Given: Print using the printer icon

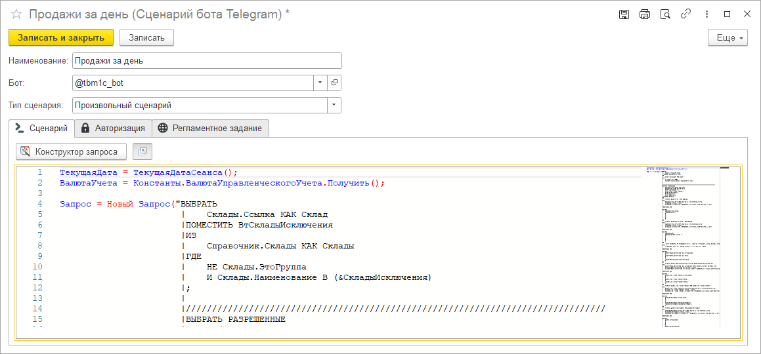Looking at the screenshot, I should coord(645,14).
